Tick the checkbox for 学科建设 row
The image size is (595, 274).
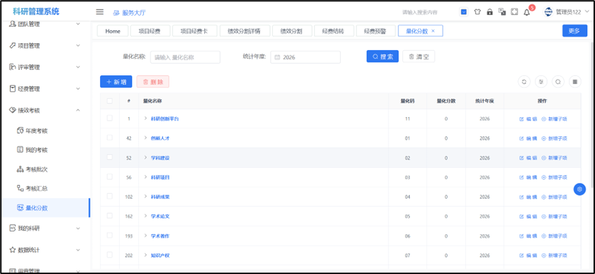coord(110,158)
